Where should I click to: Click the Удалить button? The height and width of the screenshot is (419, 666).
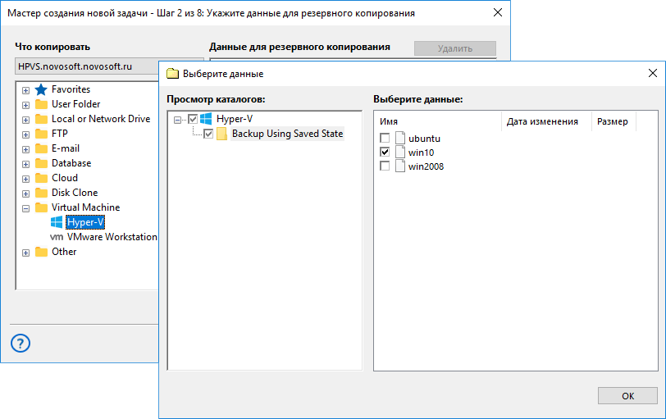coord(455,48)
